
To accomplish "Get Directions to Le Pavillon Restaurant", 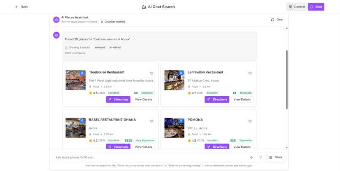I will (217, 100).
